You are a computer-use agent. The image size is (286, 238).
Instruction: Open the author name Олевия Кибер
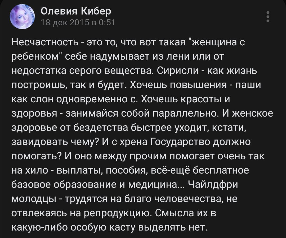click(x=76, y=11)
